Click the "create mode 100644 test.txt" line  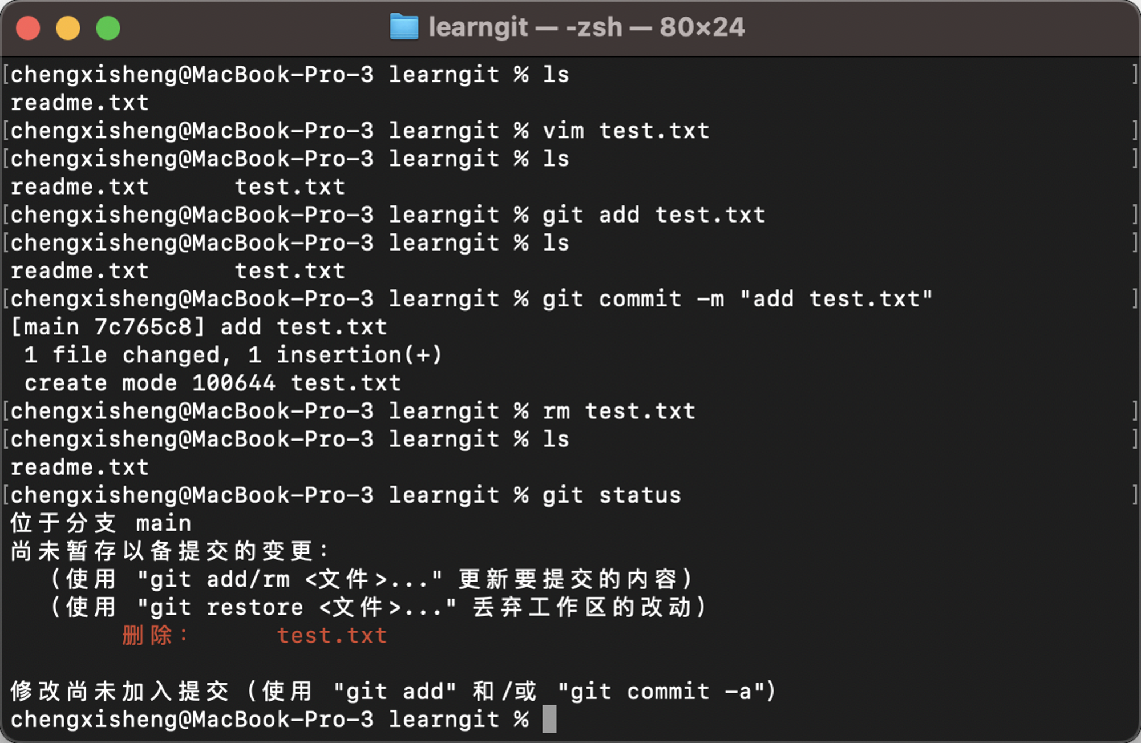point(213,383)
